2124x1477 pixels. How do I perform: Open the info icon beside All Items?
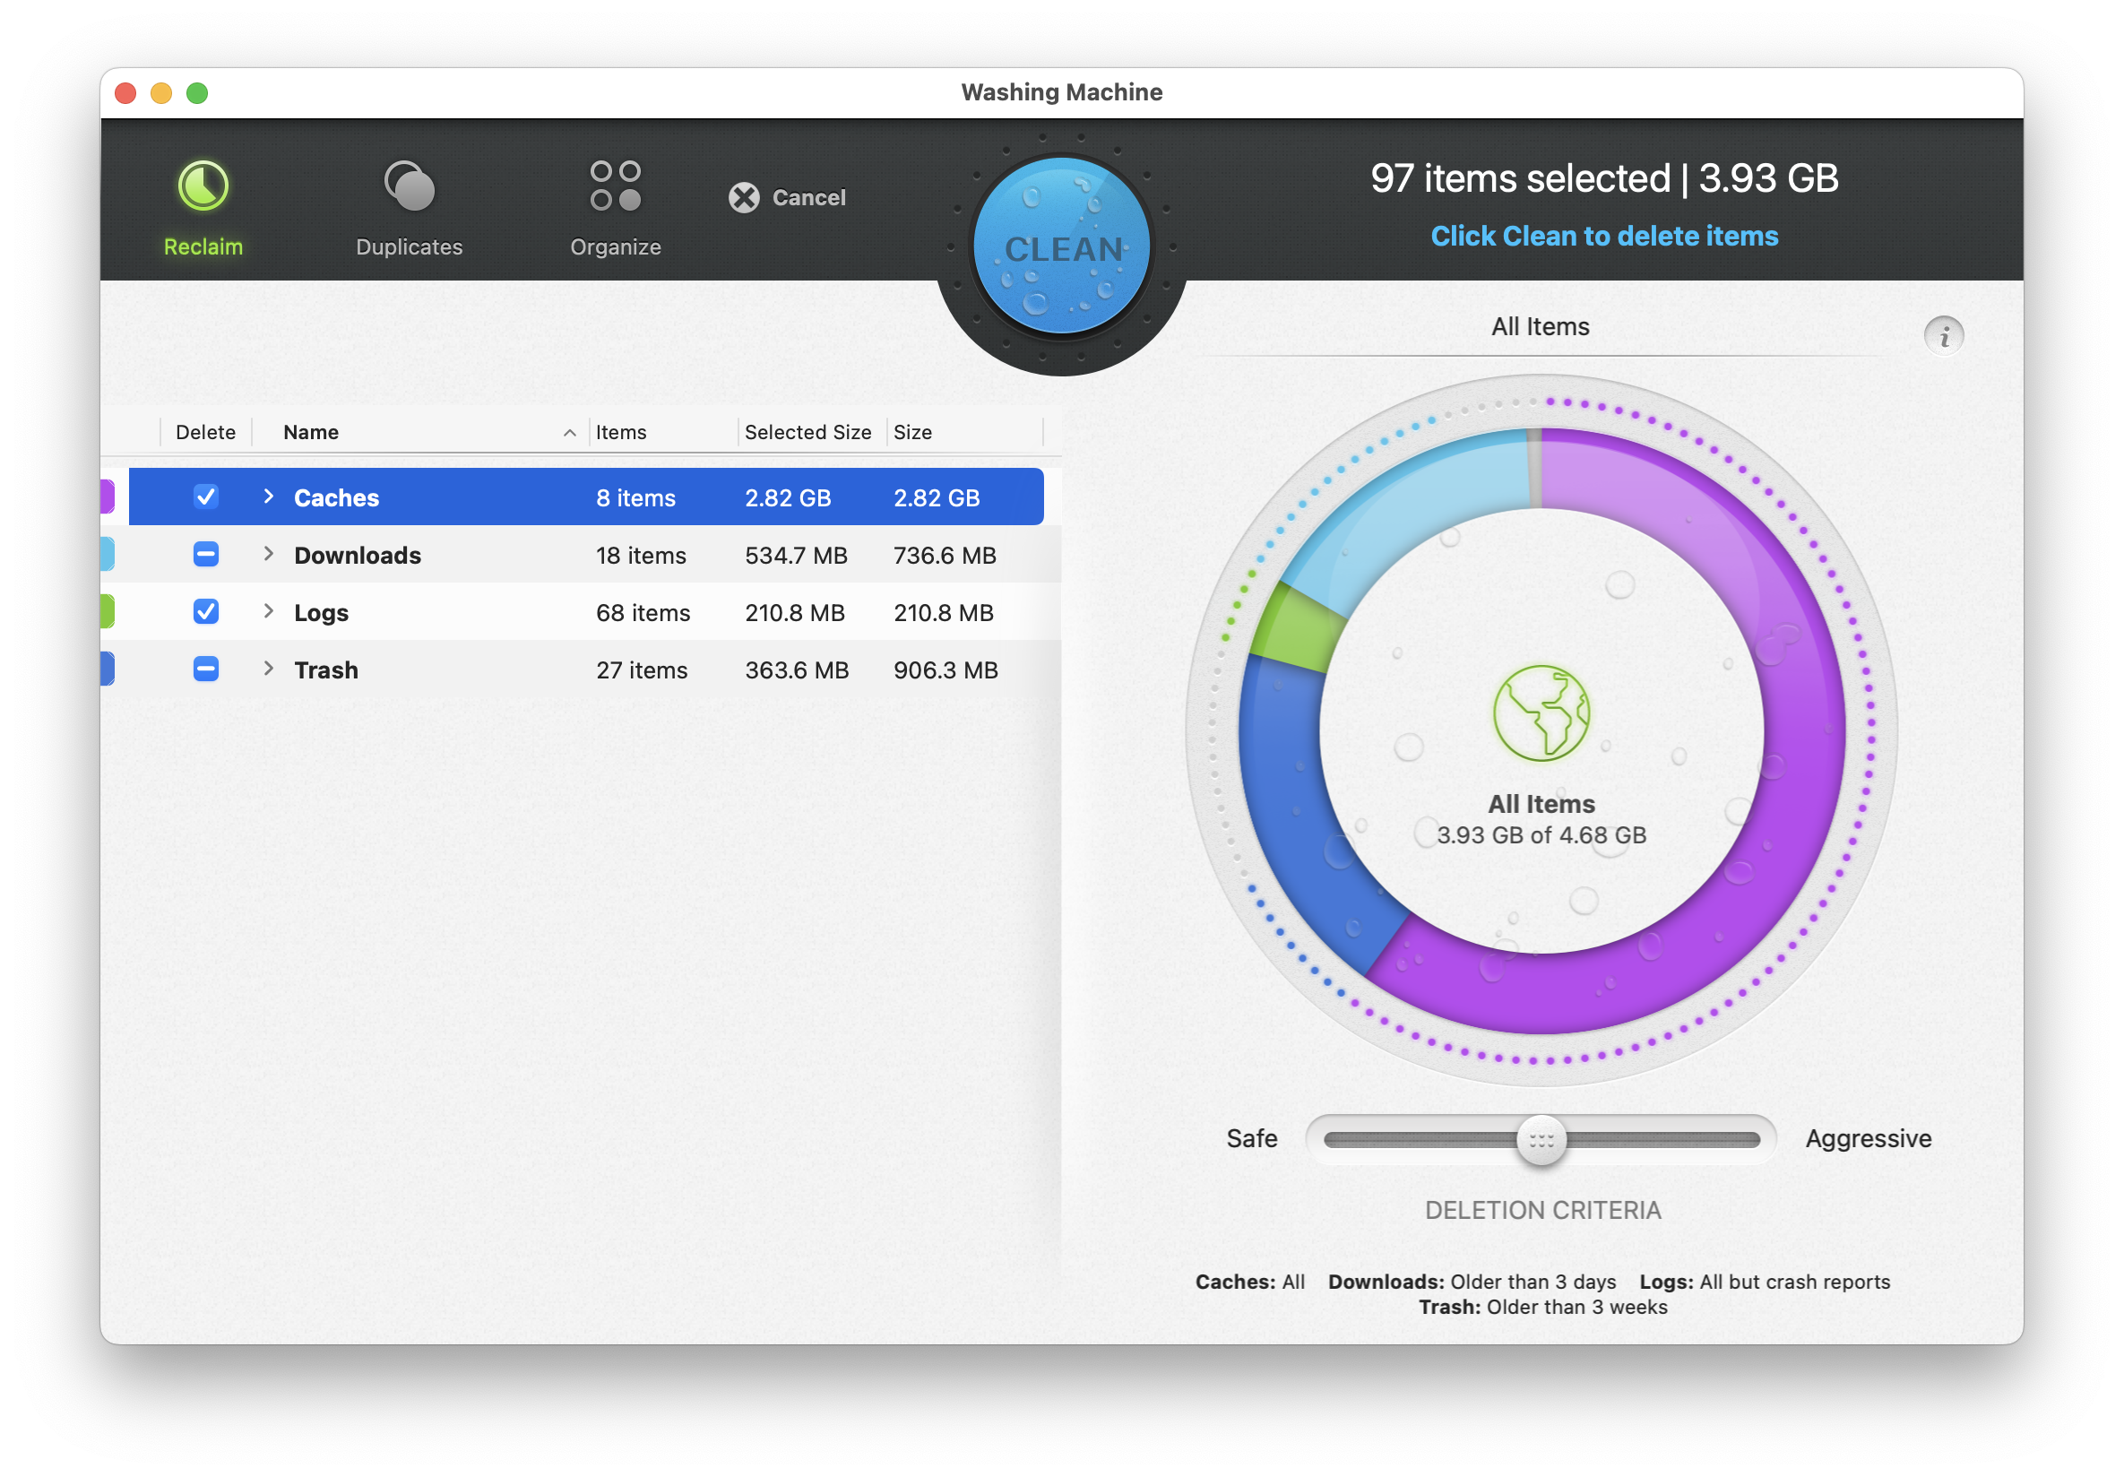pyautogui.click(x=1944, y=336)
